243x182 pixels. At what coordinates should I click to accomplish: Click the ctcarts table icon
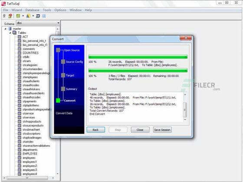[20, 61]
